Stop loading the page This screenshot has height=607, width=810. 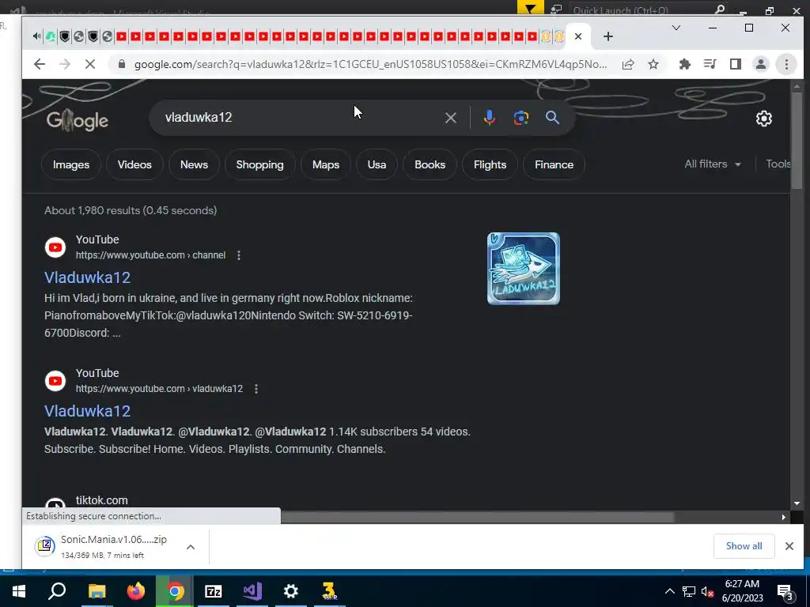tap(90, 64)
